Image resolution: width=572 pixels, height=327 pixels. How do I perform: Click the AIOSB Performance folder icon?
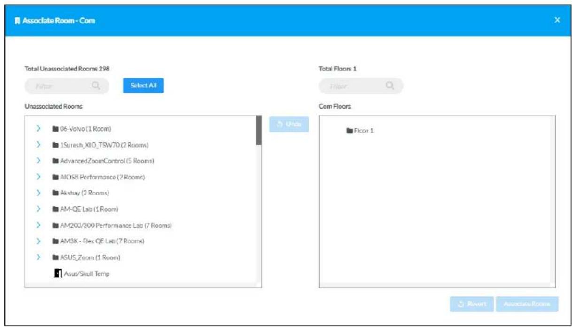click(55, 177)
